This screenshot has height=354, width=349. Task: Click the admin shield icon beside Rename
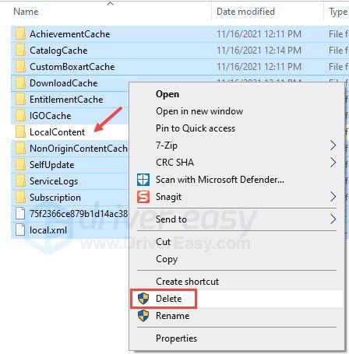143,316
